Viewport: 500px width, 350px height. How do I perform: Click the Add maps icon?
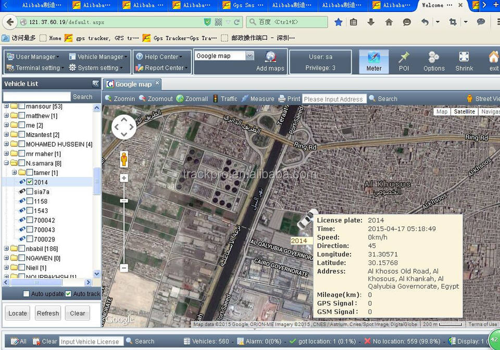point(270,58)
